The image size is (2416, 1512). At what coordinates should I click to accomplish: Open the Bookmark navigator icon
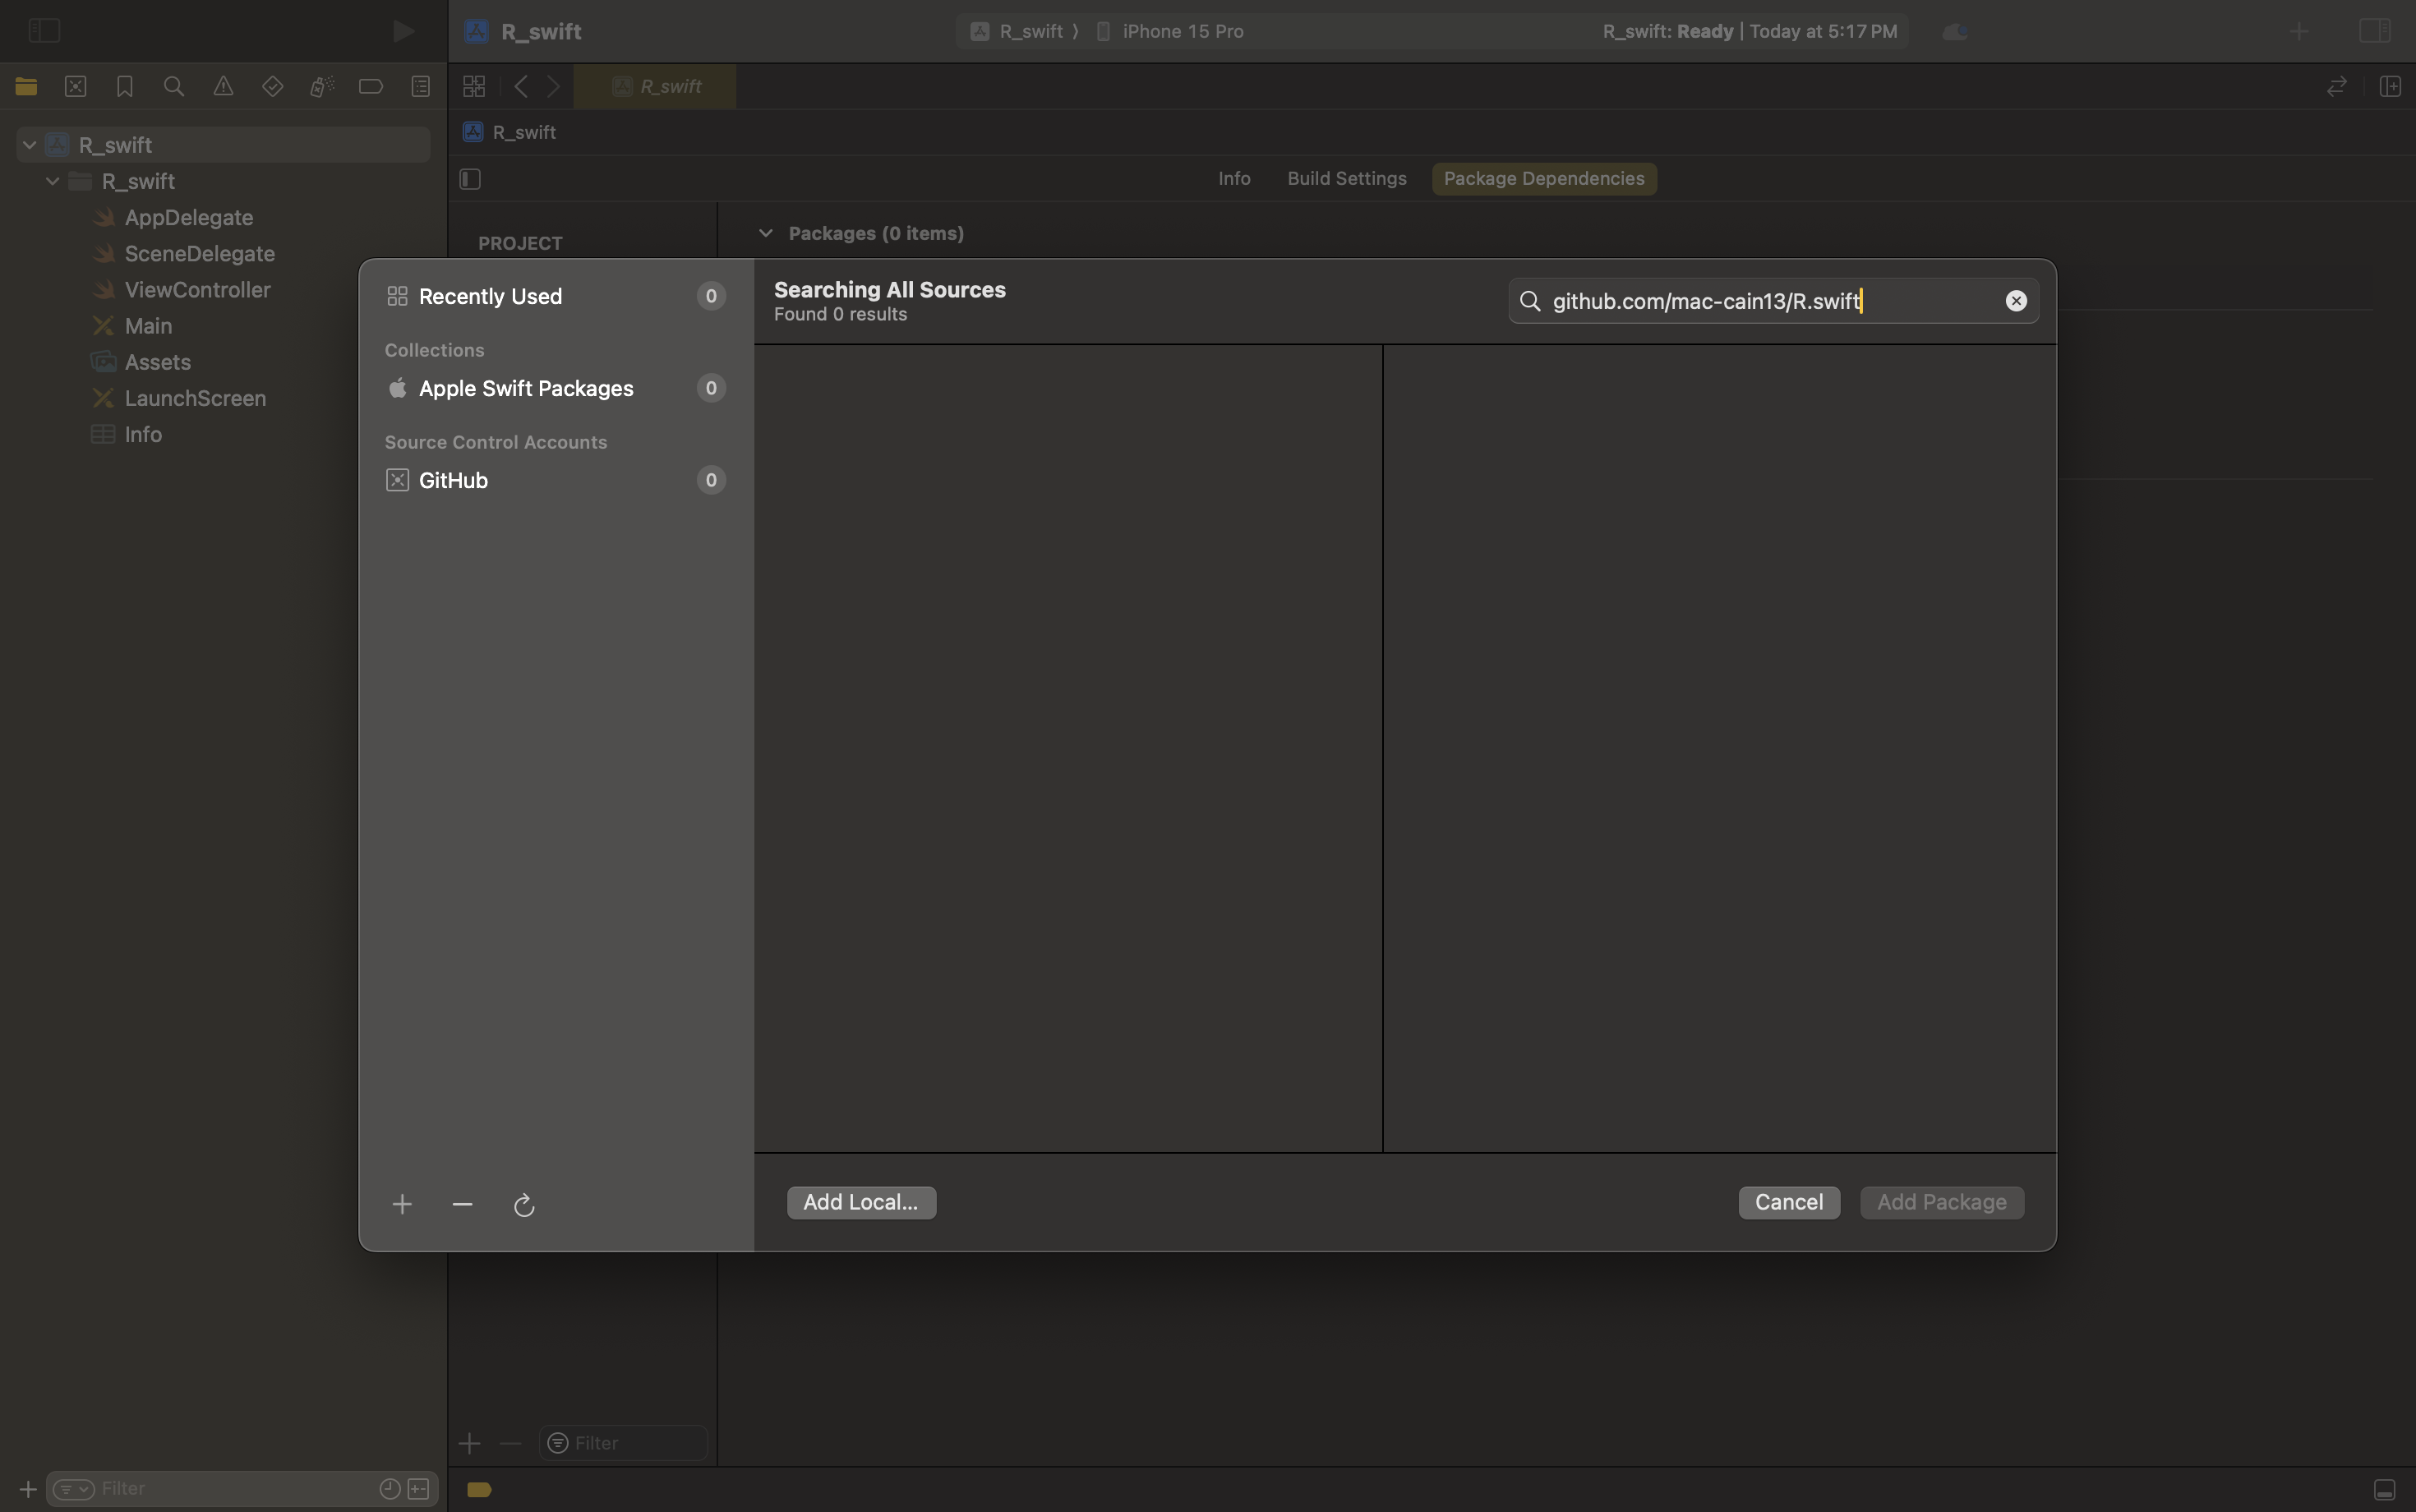[x=124, y=87]
